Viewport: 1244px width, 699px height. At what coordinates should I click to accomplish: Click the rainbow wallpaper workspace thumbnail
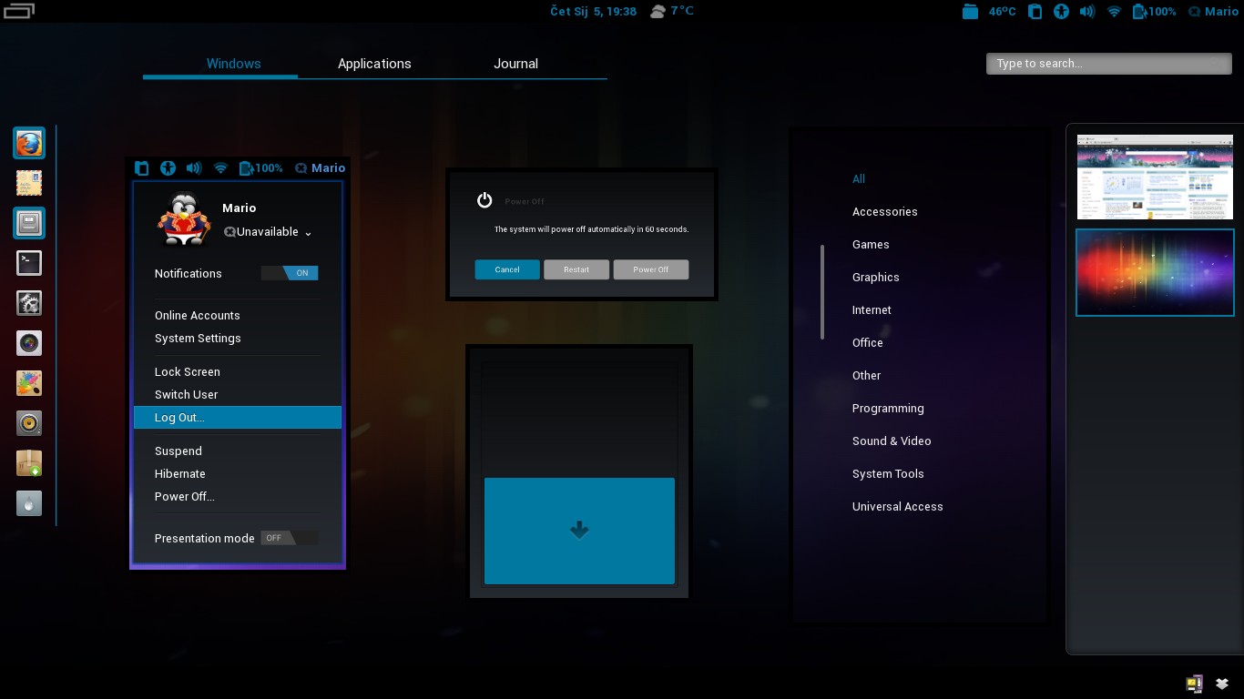pyautogui.click(x=1155, y=272)
